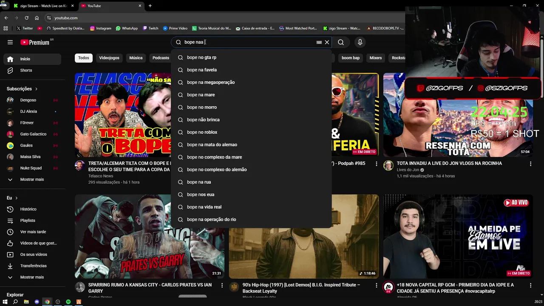Choose suggestion 'bope no roblox'
Screen dimensions: 544x306
pyautogui.click(x=251, y=132)
